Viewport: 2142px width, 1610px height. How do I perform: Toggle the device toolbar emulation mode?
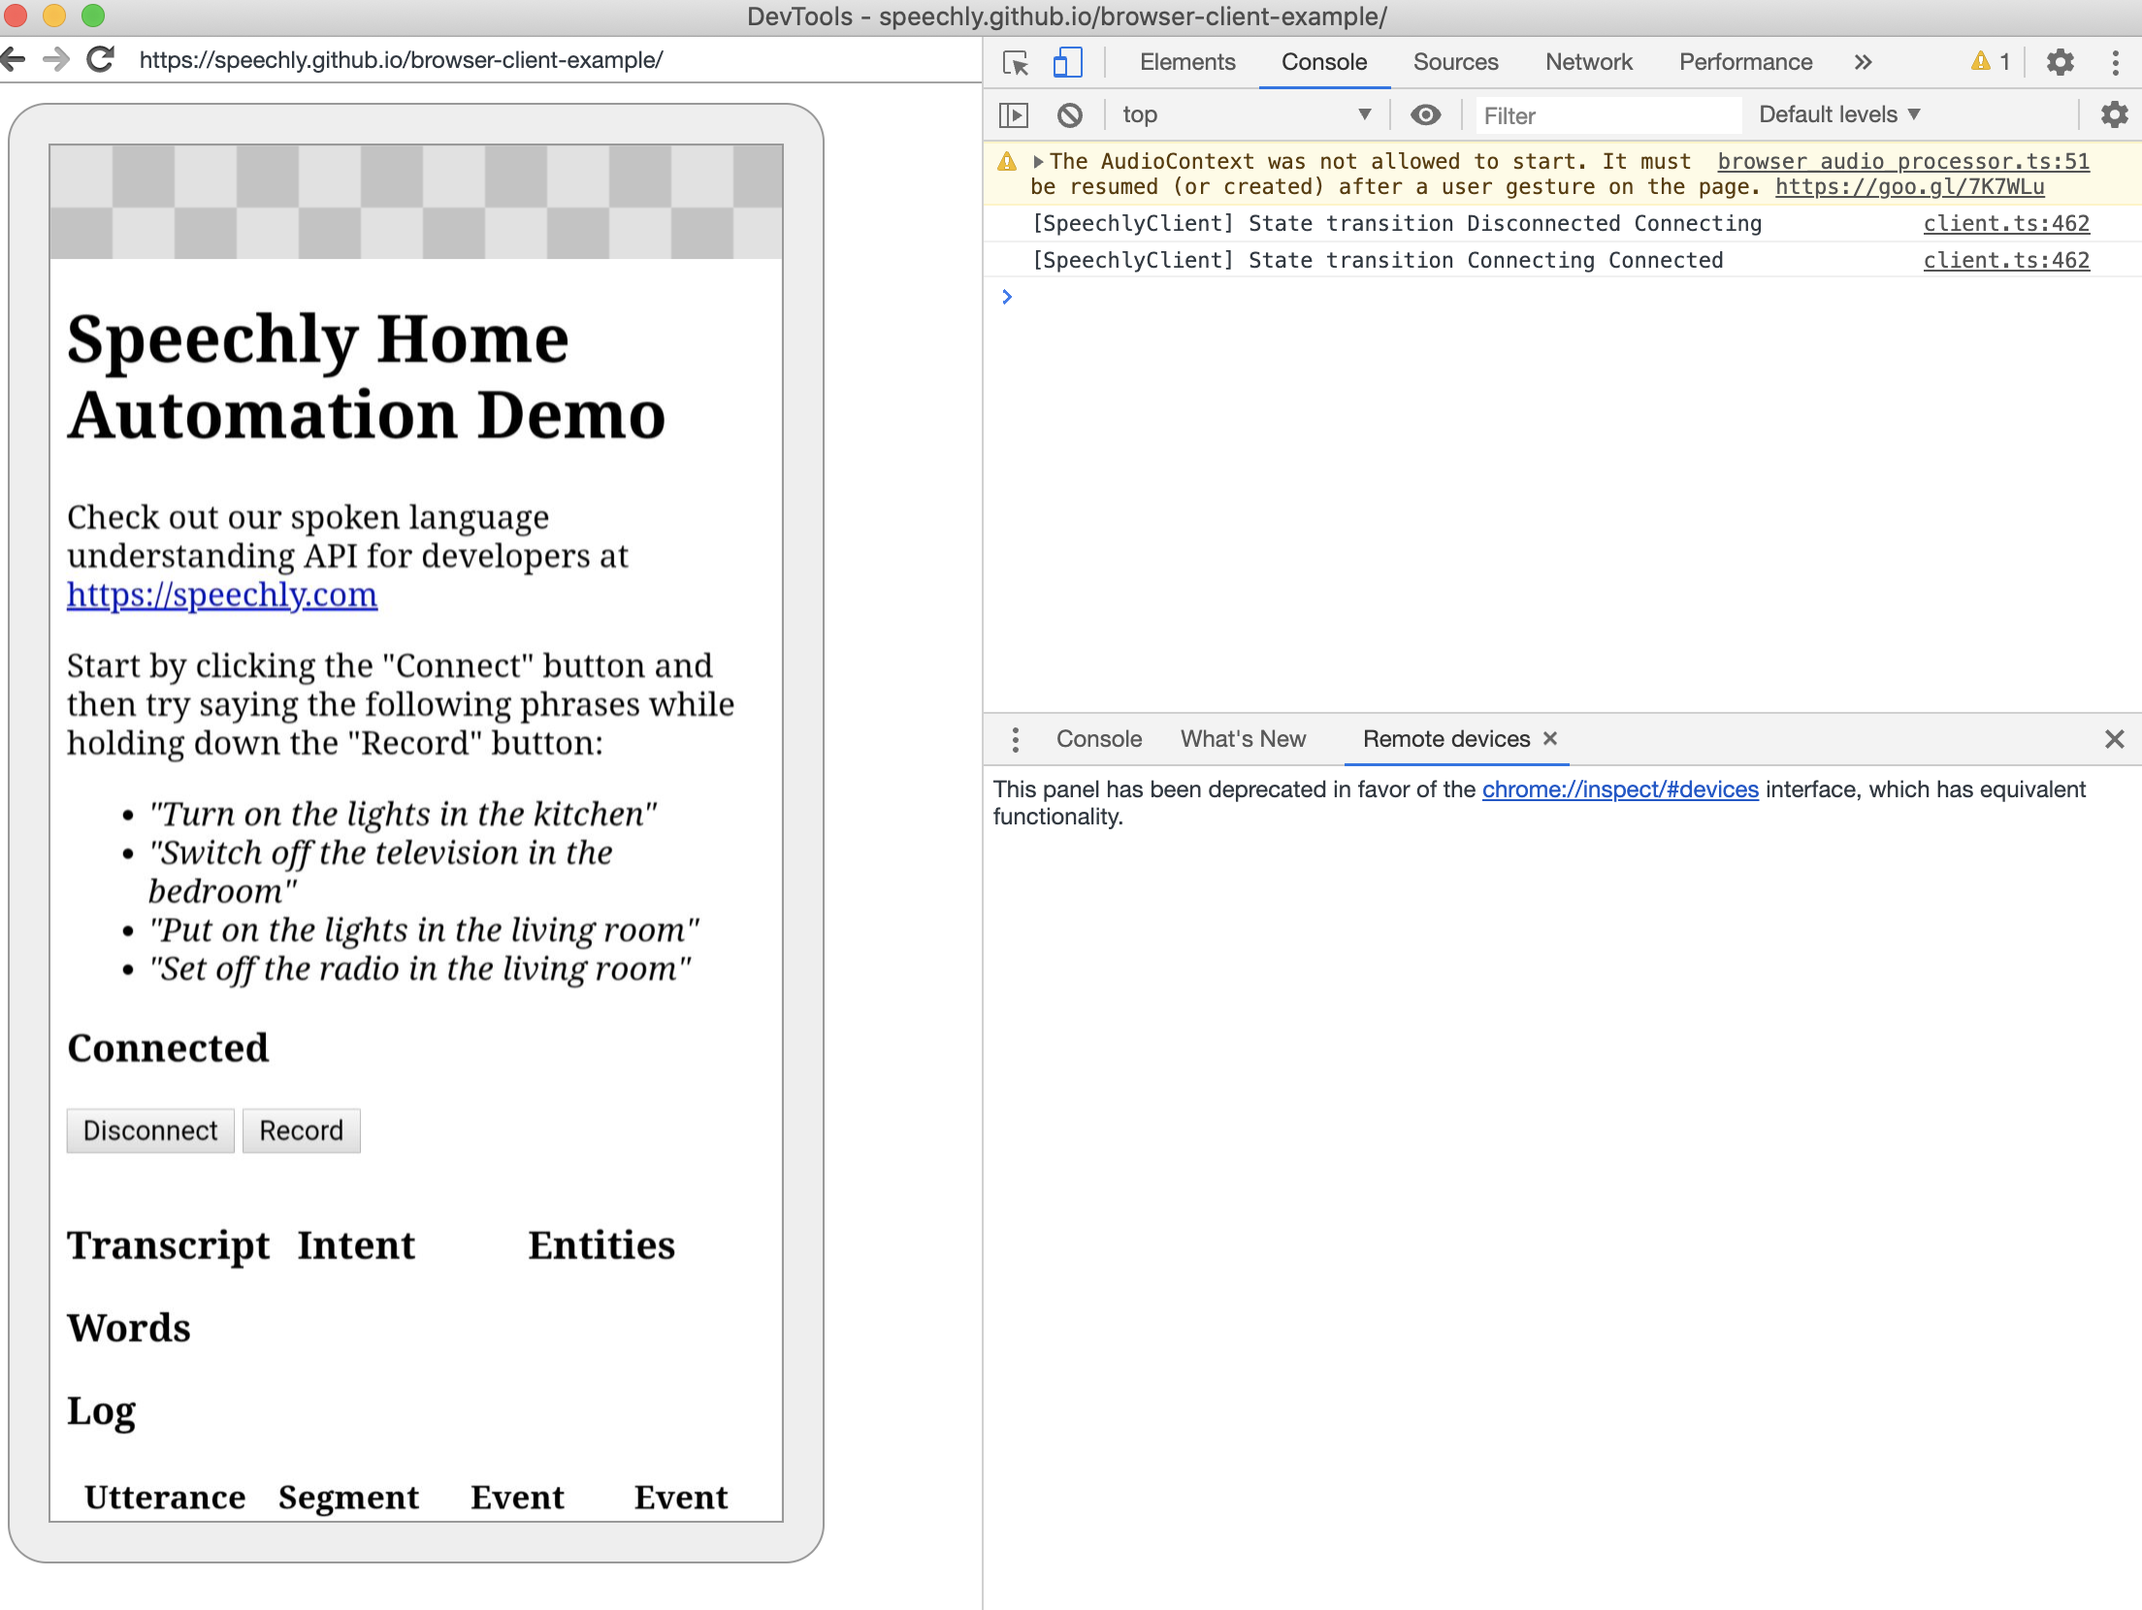pos(1067,61)
